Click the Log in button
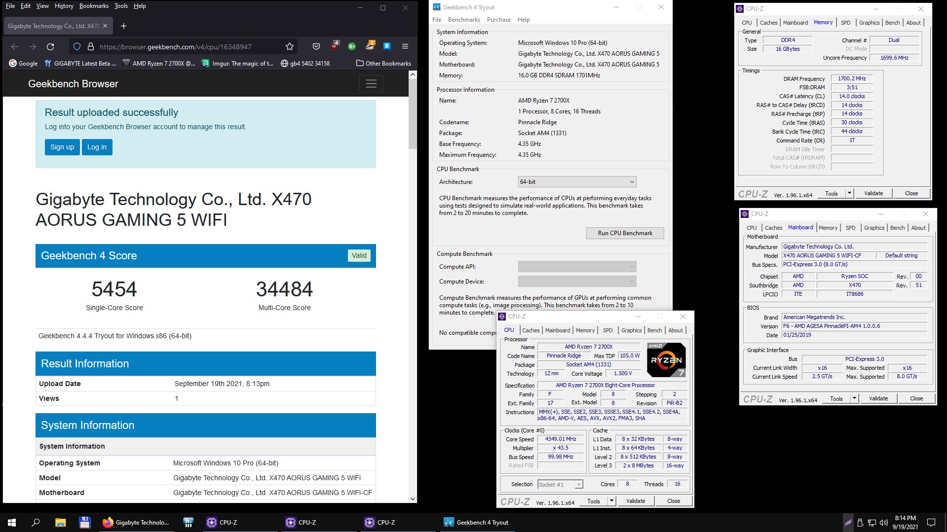 pyautogui.click(x=97, y=147)
